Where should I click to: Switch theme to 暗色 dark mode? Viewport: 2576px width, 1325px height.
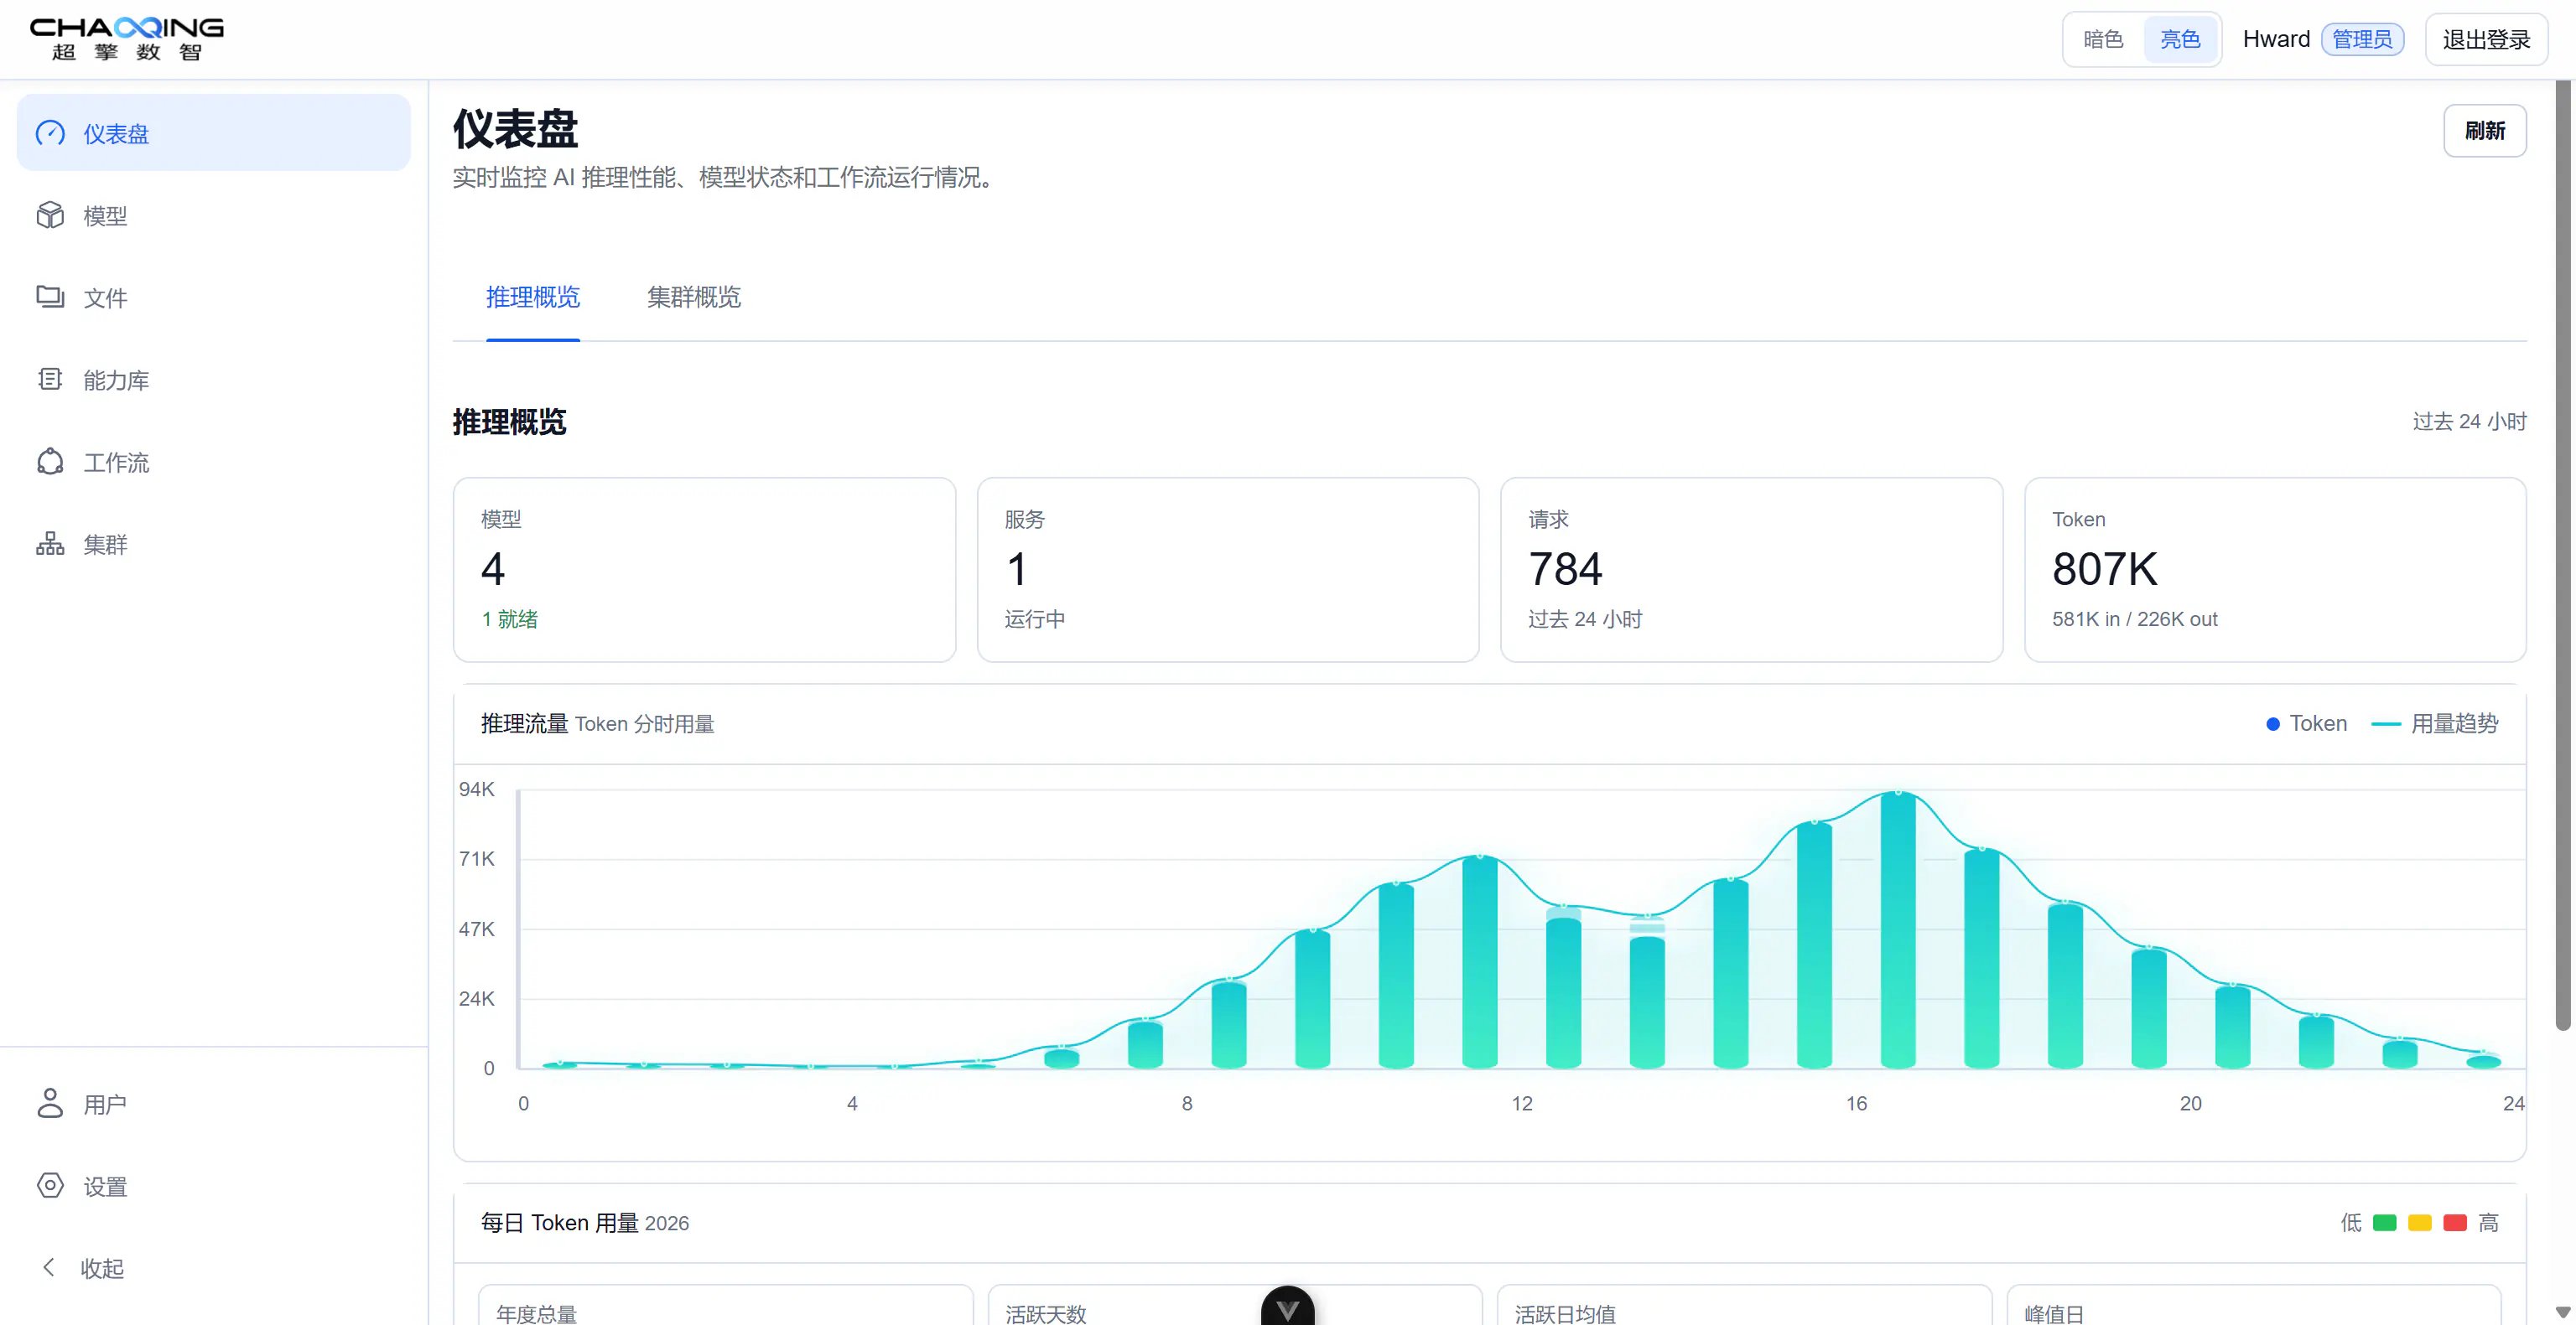pyautogui.click(x=2103, y=39)
